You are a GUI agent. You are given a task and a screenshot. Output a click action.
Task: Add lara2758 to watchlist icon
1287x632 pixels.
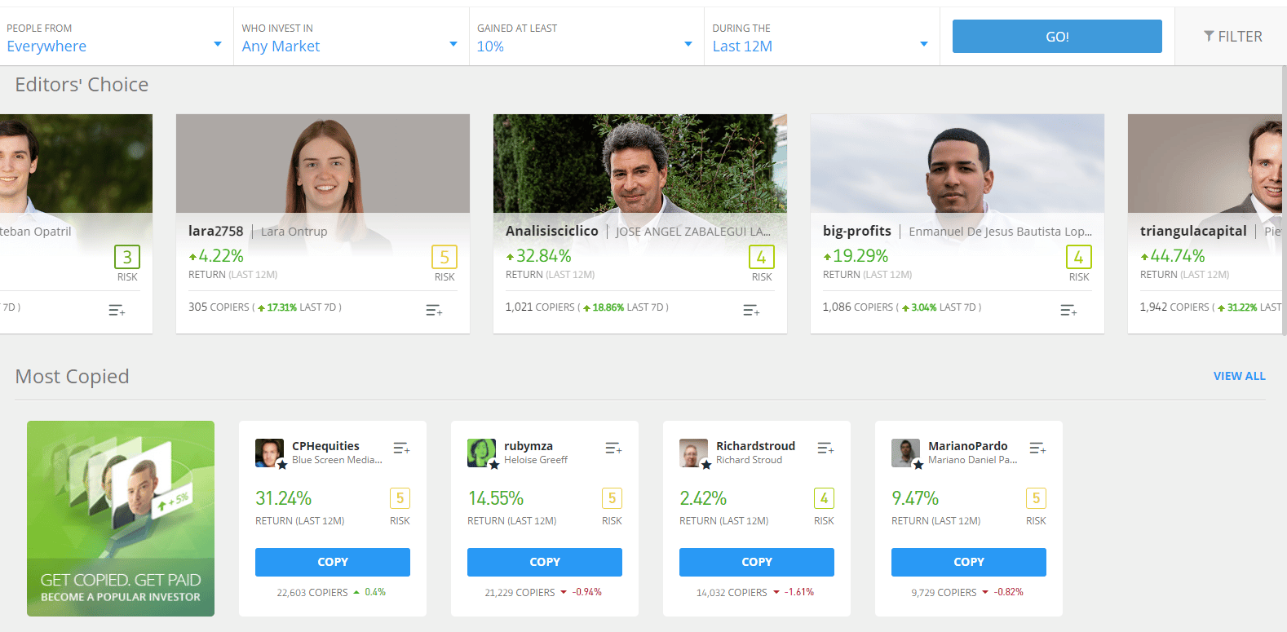pyautogui.click(x=434, y=310)
